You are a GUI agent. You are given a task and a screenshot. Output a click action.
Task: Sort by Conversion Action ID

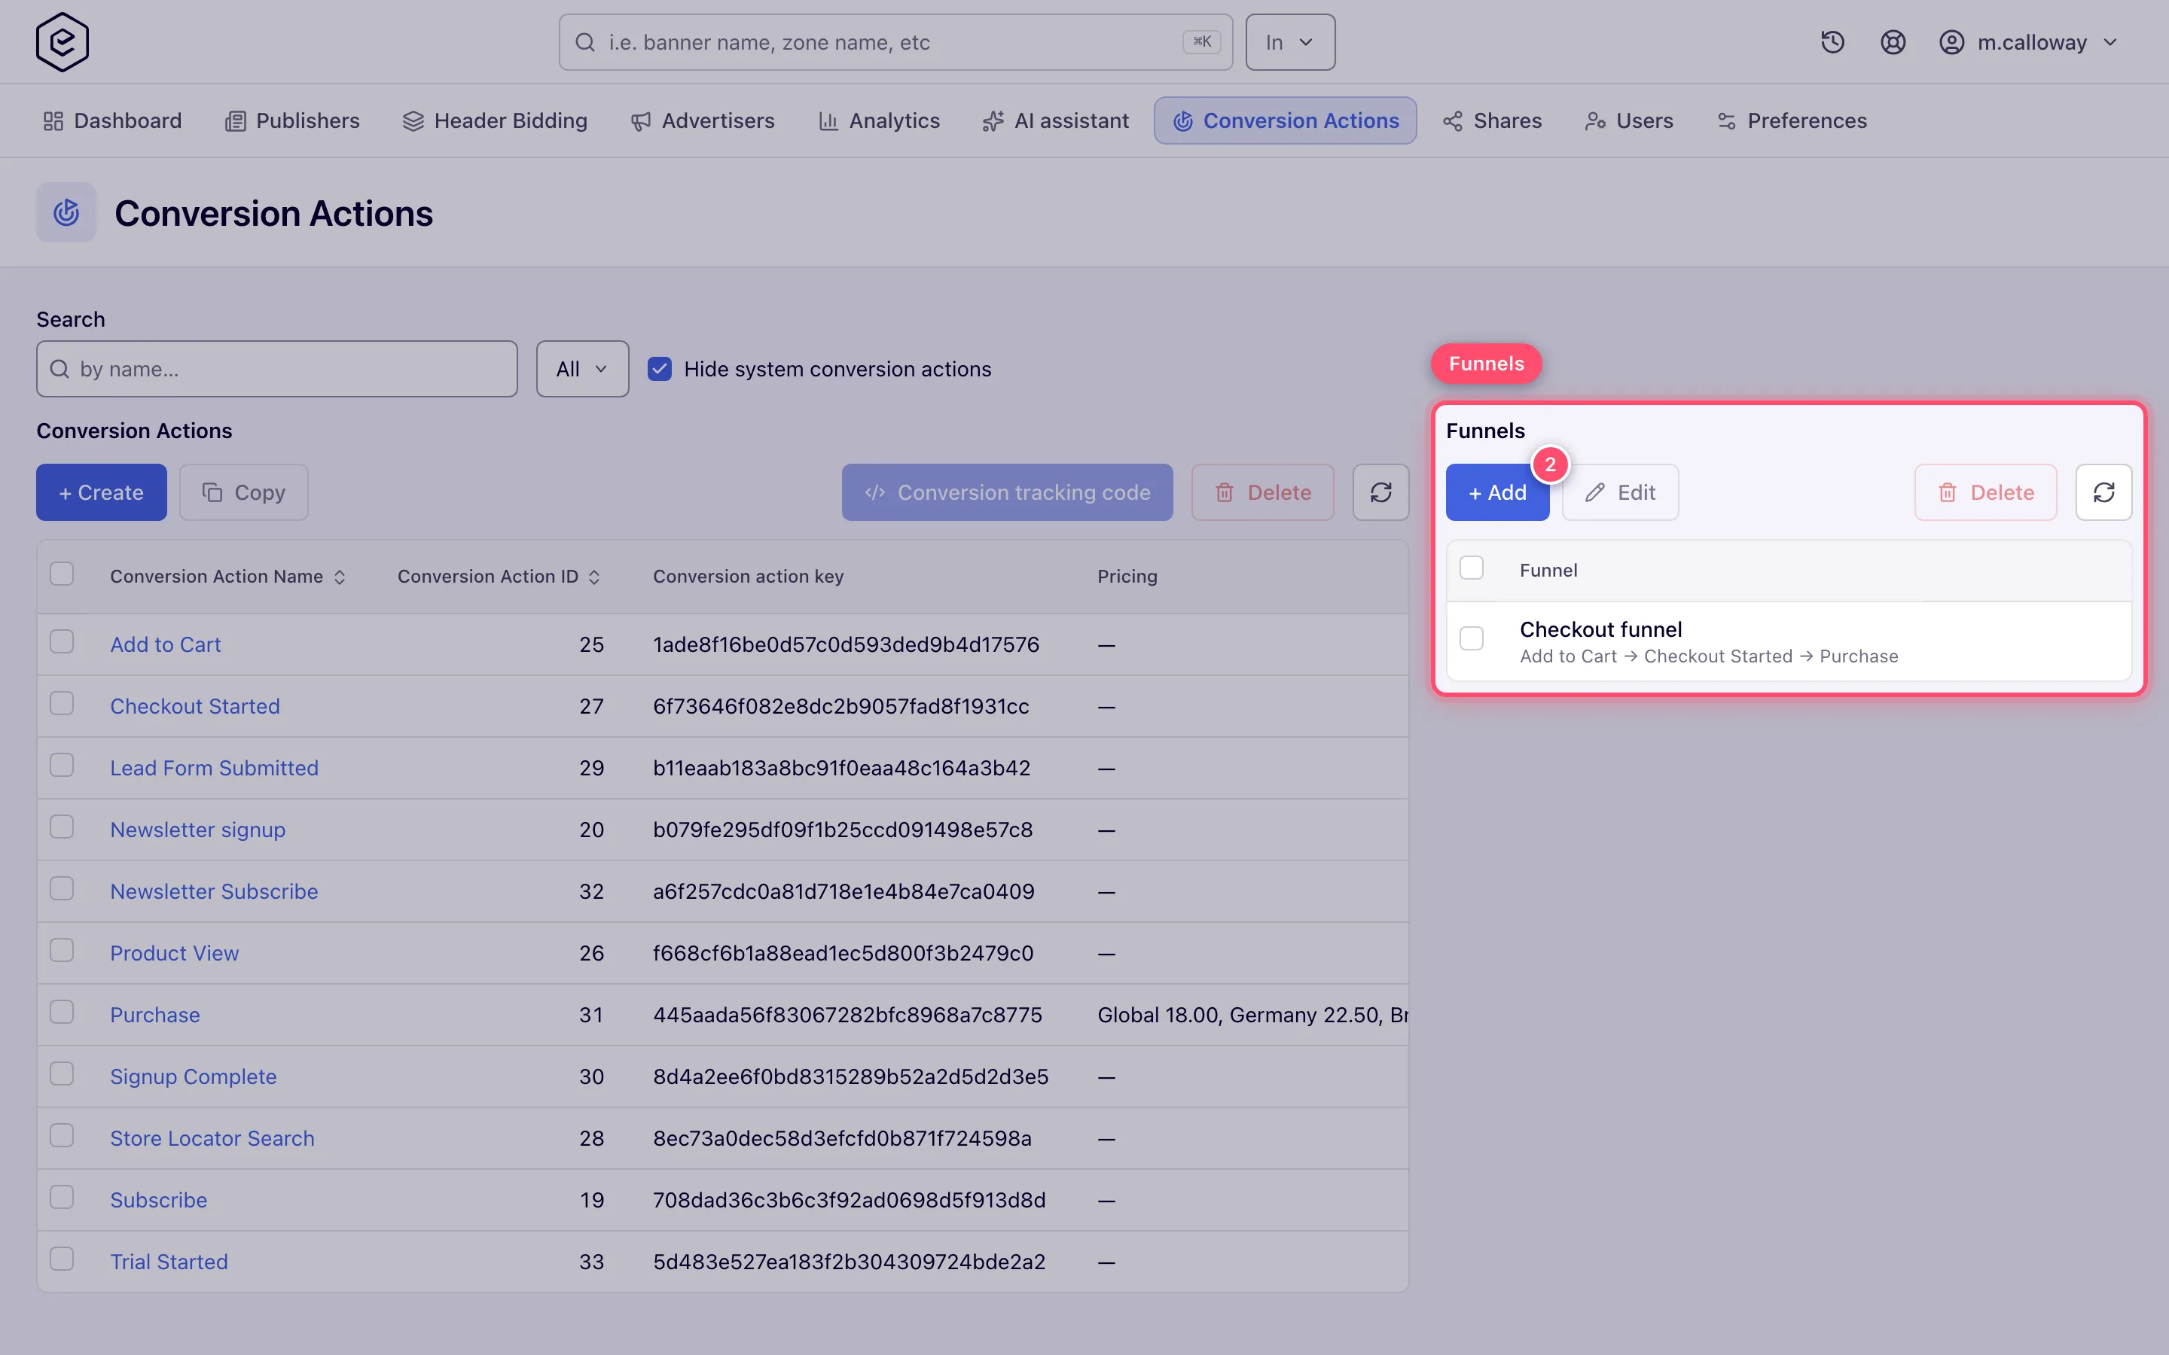tap(499, 576)
